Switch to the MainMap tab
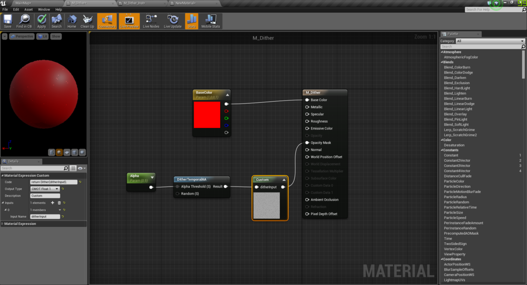527x285 pixels. (23, 3)
